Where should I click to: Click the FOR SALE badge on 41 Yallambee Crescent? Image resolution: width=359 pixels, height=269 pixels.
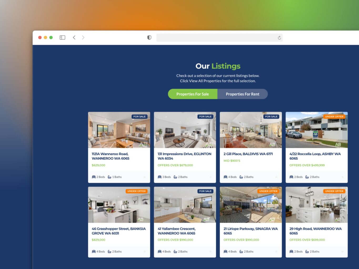pos(205,191)
